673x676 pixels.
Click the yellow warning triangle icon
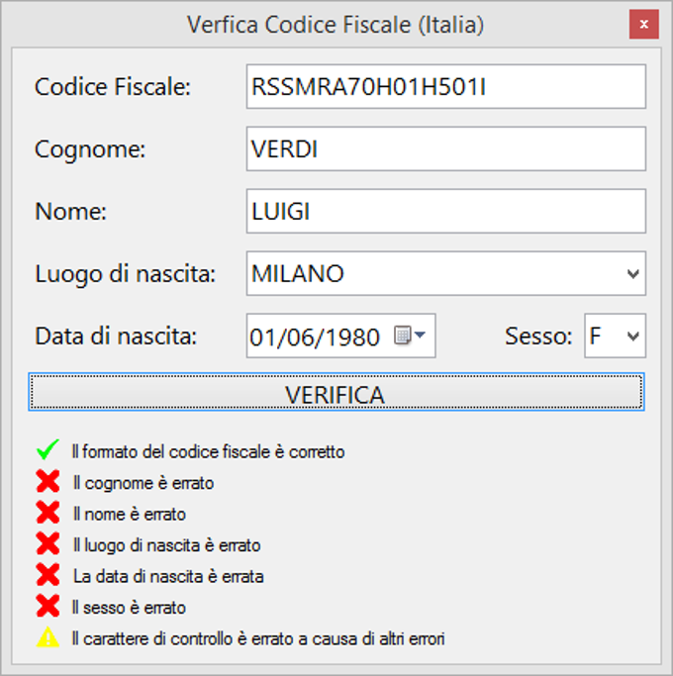(x=48, y=637)
